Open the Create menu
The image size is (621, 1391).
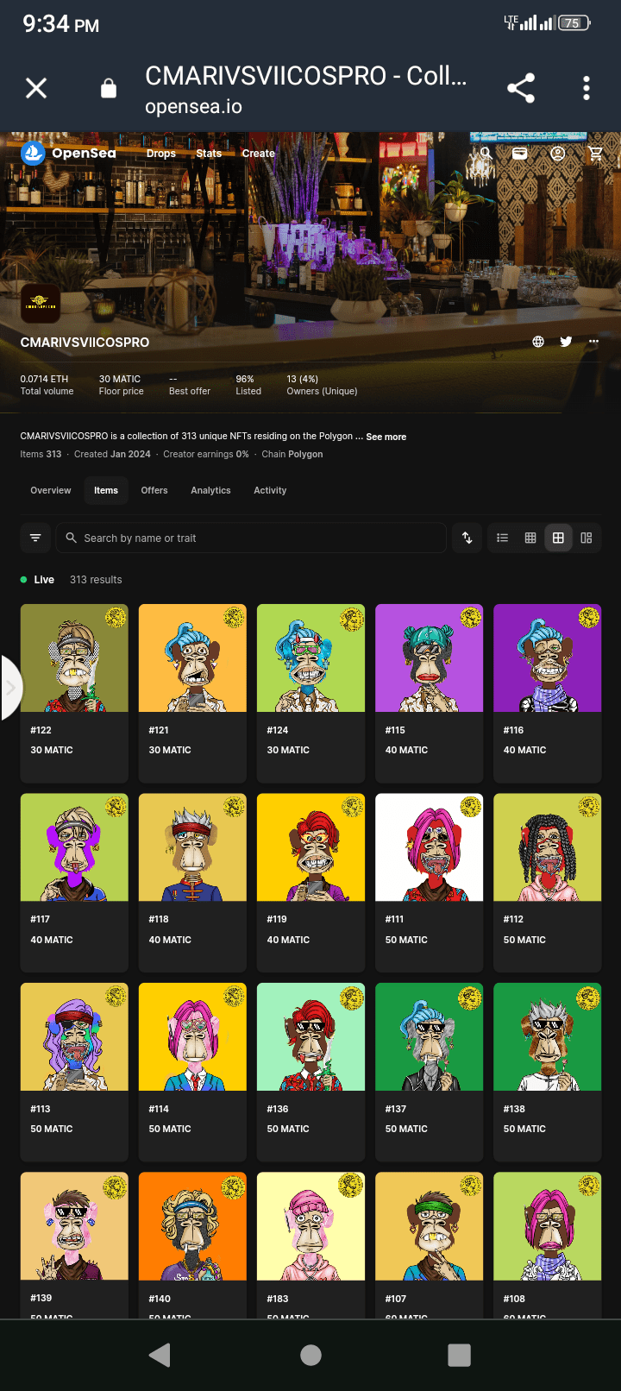(x=259, y=154)
